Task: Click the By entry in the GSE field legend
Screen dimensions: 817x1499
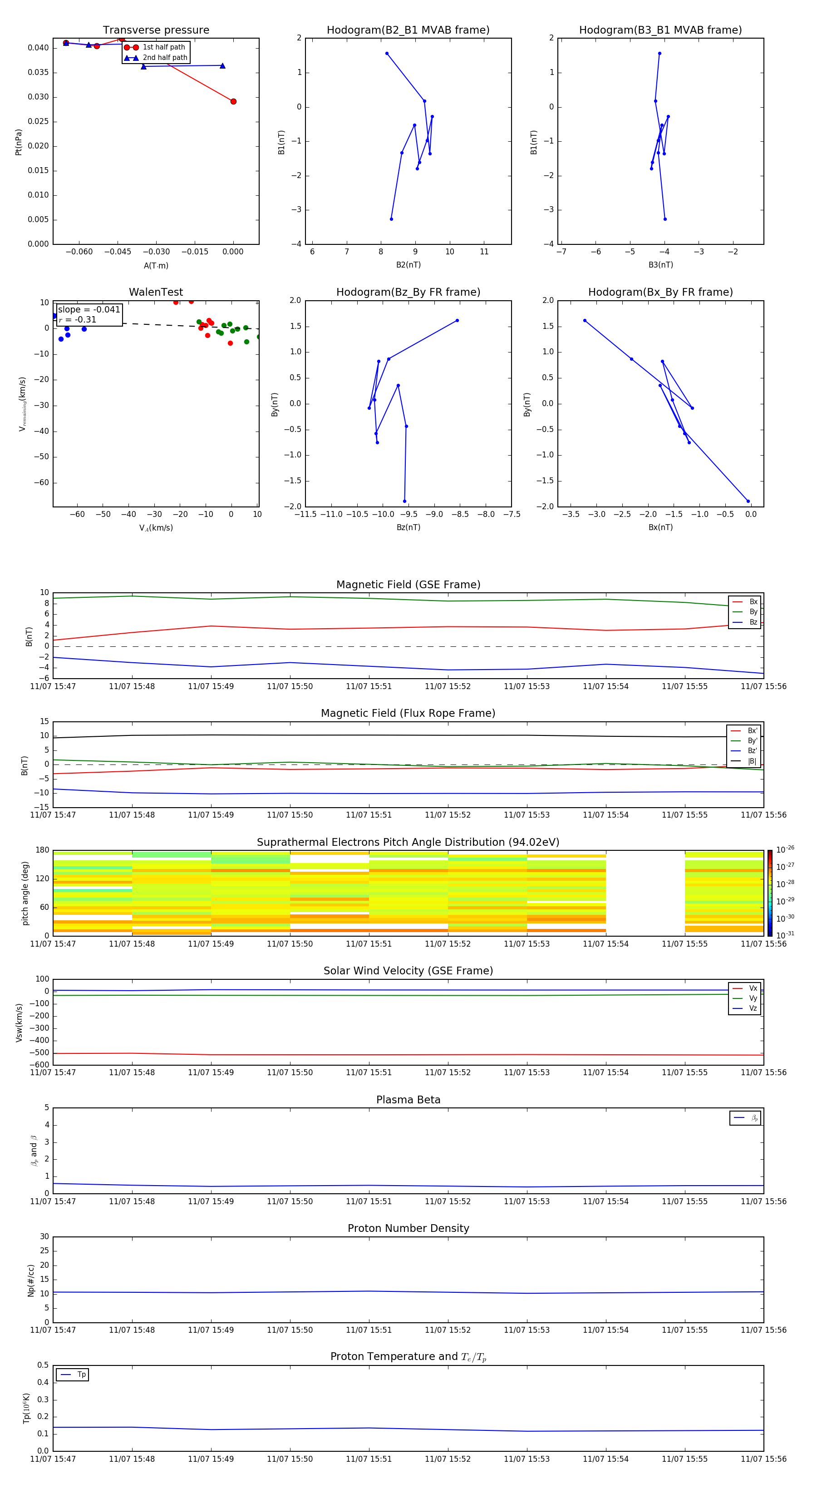Action: click(745, 611)
